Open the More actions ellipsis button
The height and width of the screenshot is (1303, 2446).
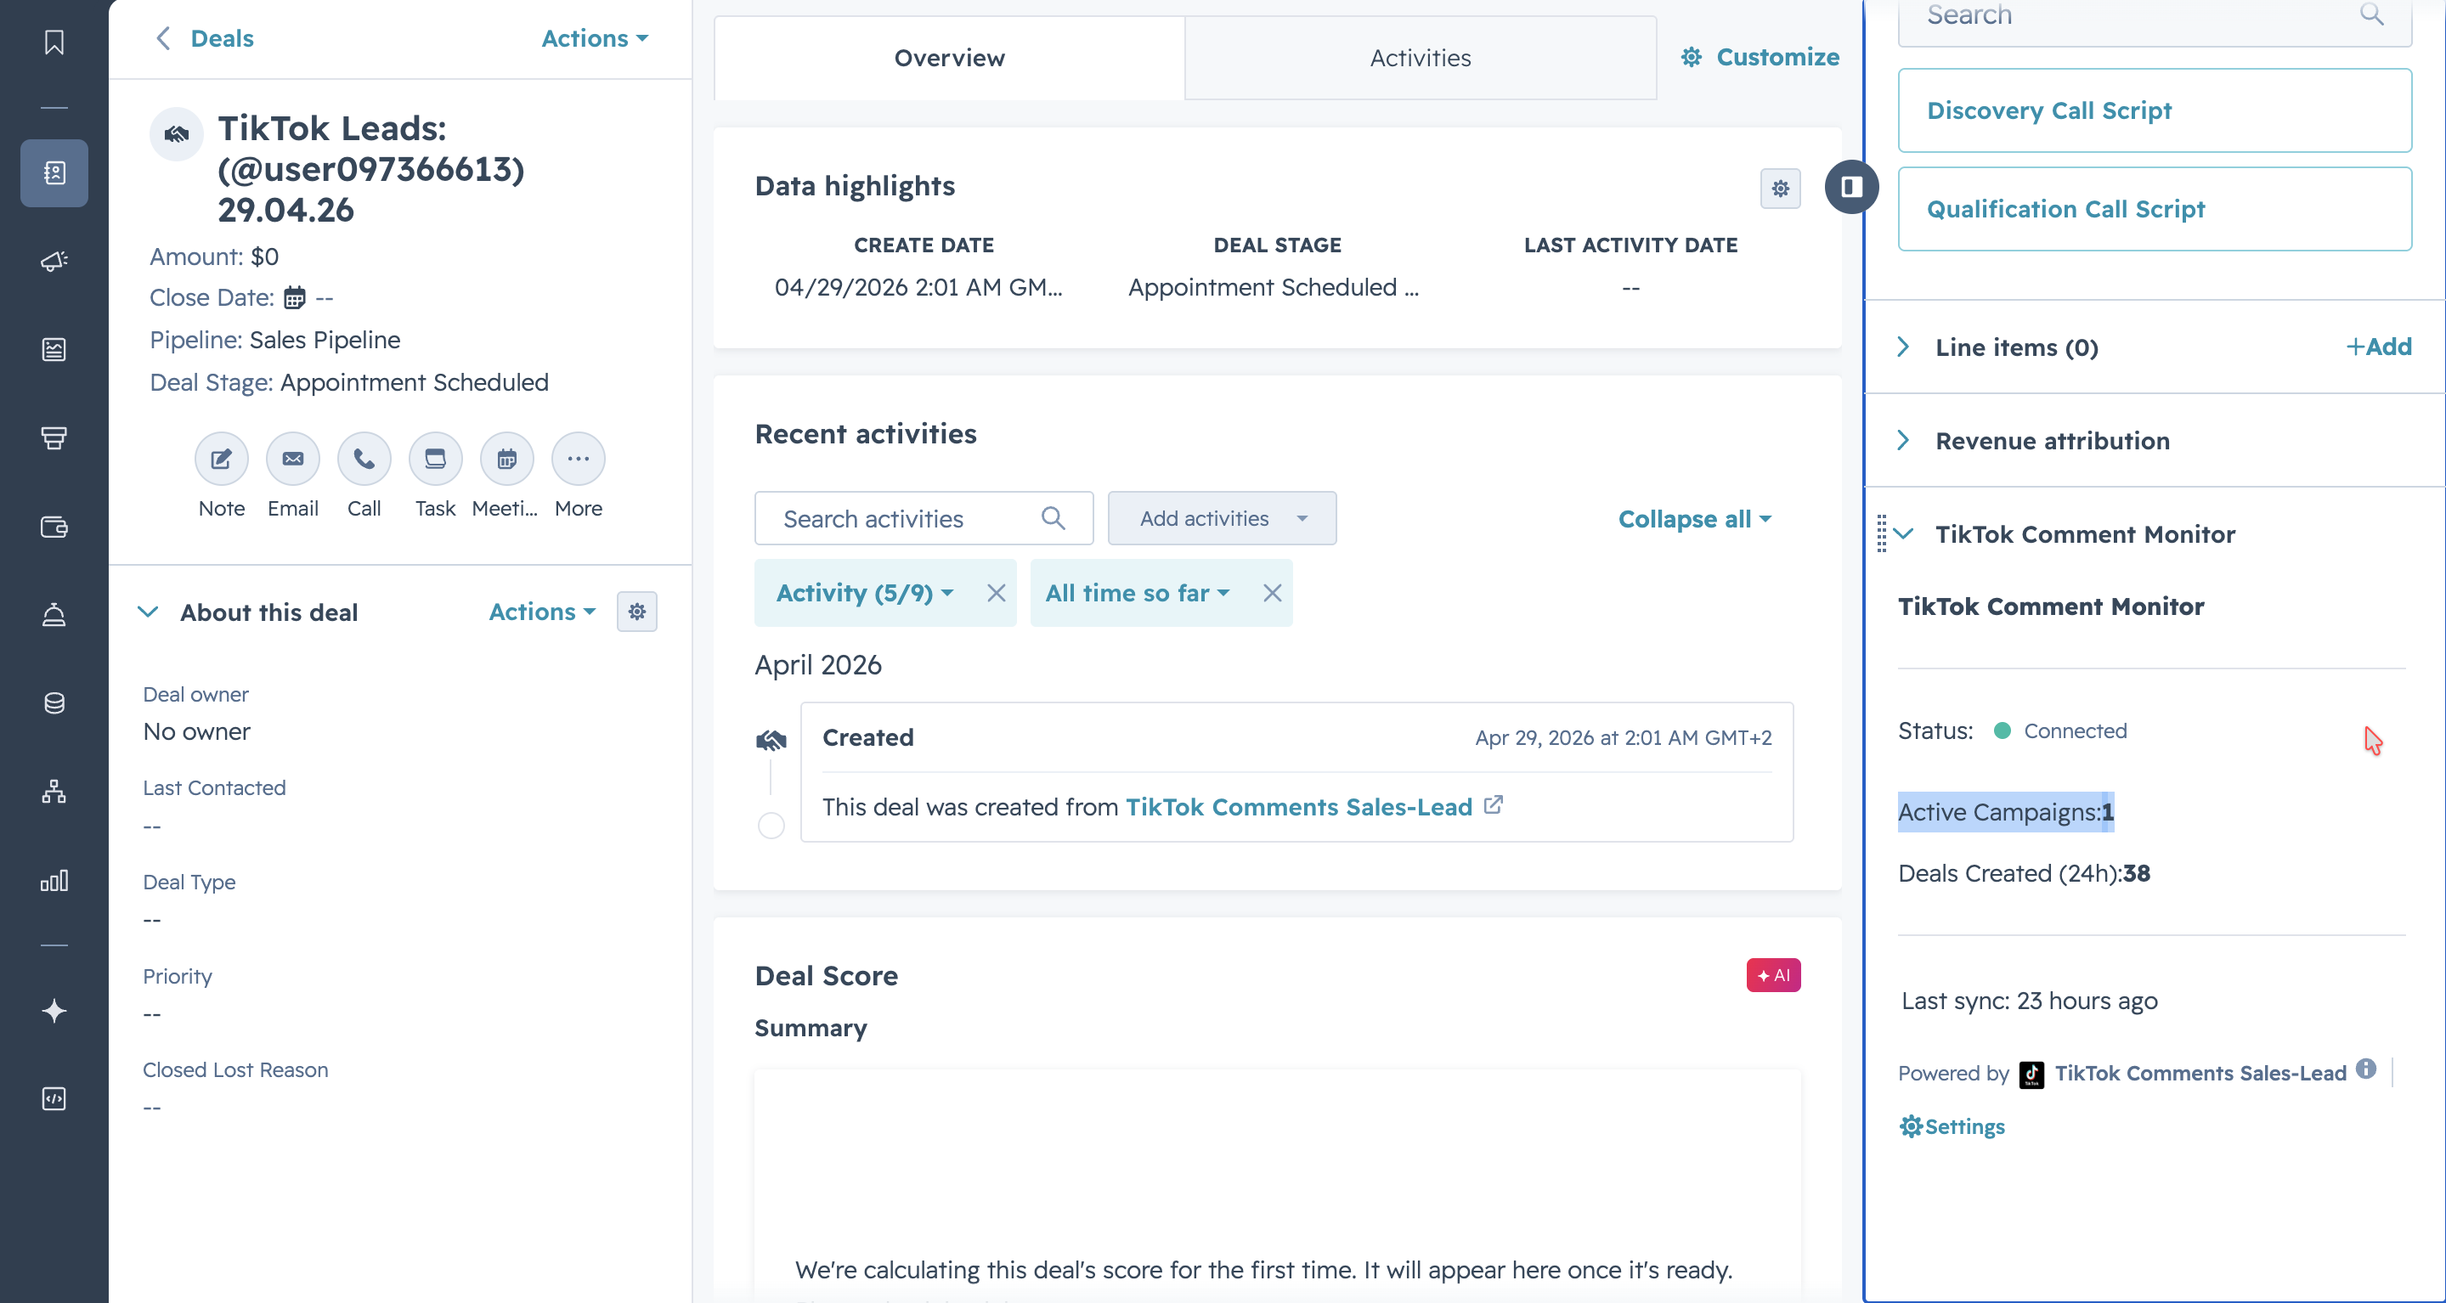[579, 460]
